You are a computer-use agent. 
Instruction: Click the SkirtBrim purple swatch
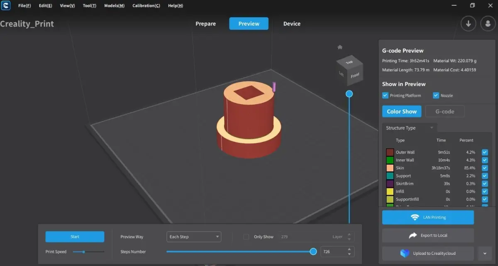point(390,183)
